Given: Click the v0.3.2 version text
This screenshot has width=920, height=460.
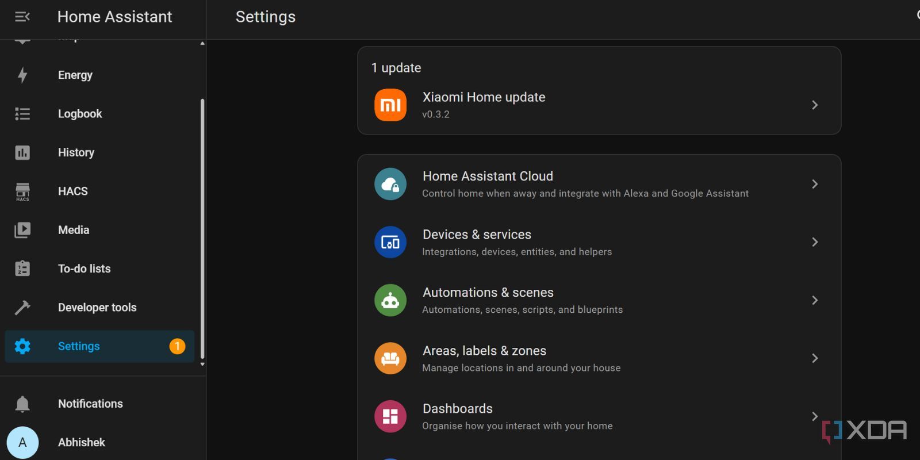Looking at the screenshot, I should pos(436,114).
